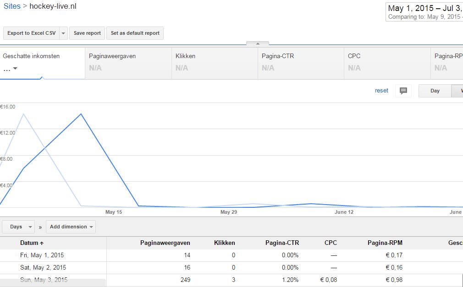
Task: Collapse the report header with the up-arrow handle
Action: [x=258, y=43]
